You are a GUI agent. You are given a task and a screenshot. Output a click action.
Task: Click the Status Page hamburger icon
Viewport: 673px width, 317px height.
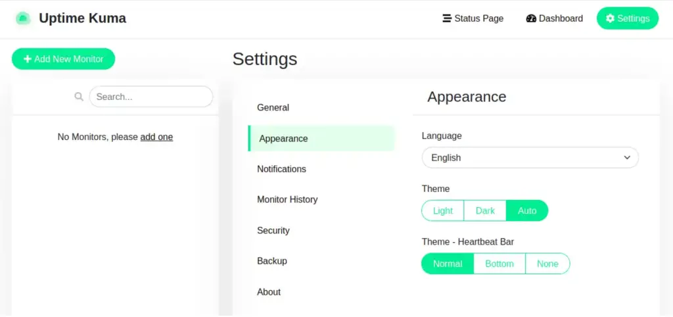click(447, 18)
